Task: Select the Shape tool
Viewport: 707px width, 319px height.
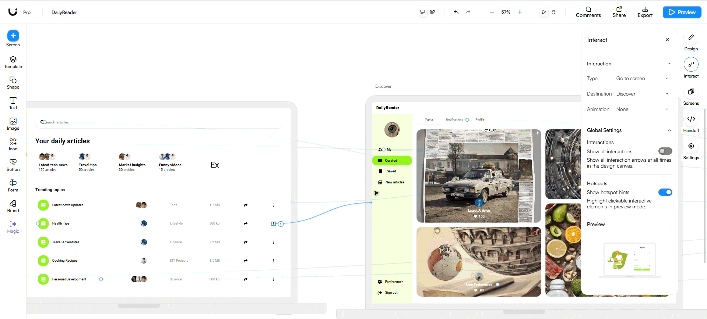Action: coord(13,83)
